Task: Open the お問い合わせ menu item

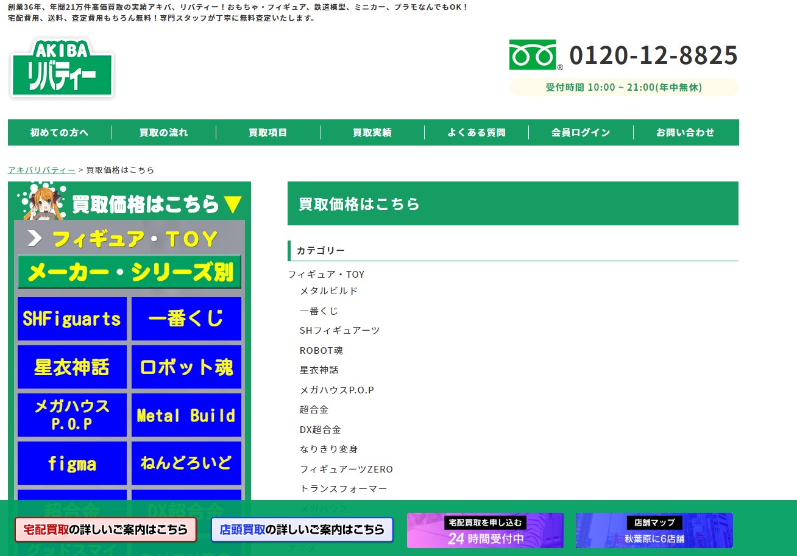Action: pyautogui.click(x=685, y=132)
